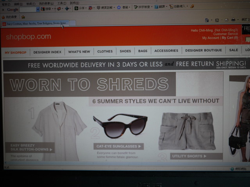250x187 pixels.
Task: Click the EASY BREEZY SILK BUTTON-DOWNS button
Action: 30,147
